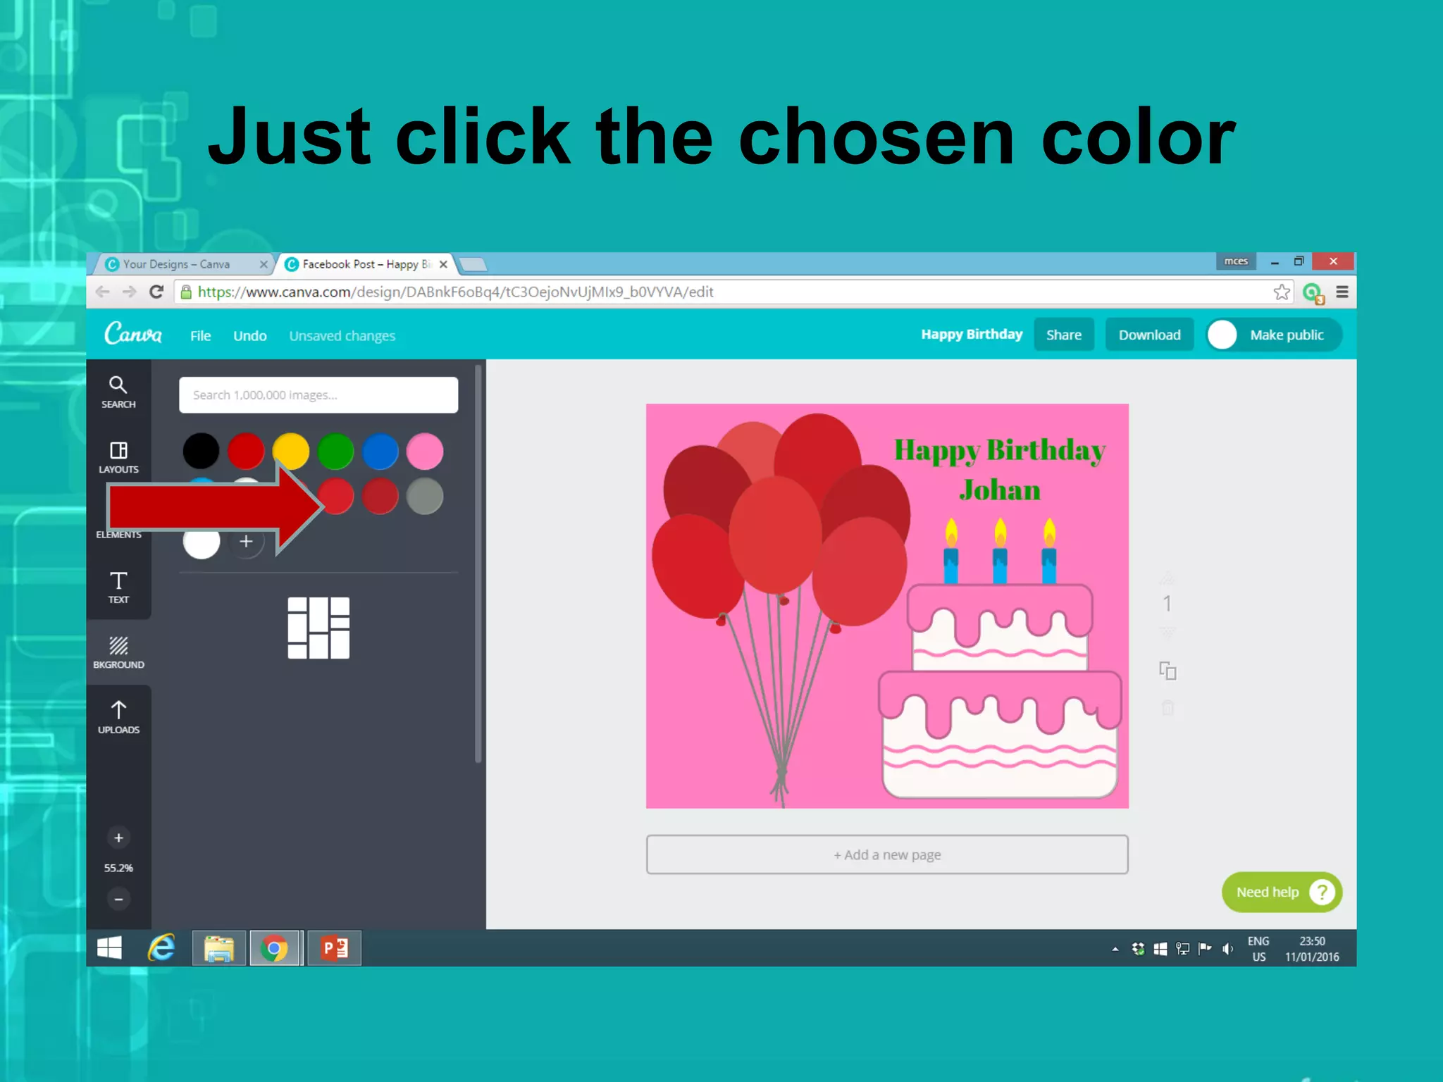Open the File menu

[200, 336]
